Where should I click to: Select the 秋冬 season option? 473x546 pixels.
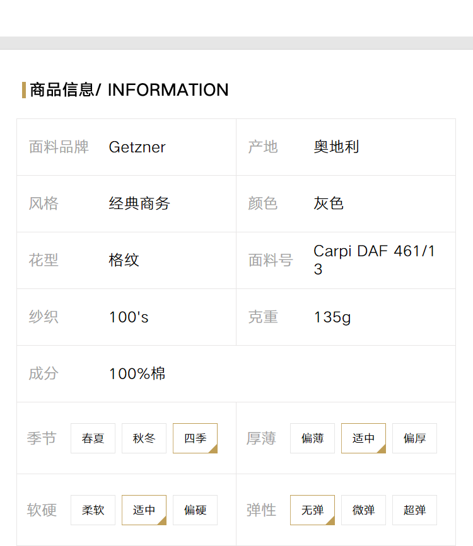click(x=144, y=438)
